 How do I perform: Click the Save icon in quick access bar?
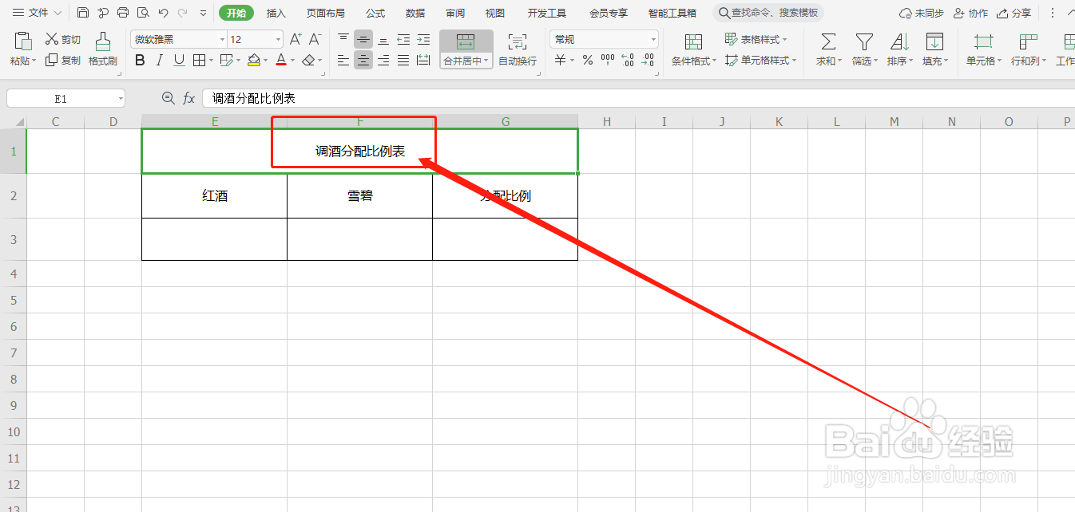click(83, 13)
